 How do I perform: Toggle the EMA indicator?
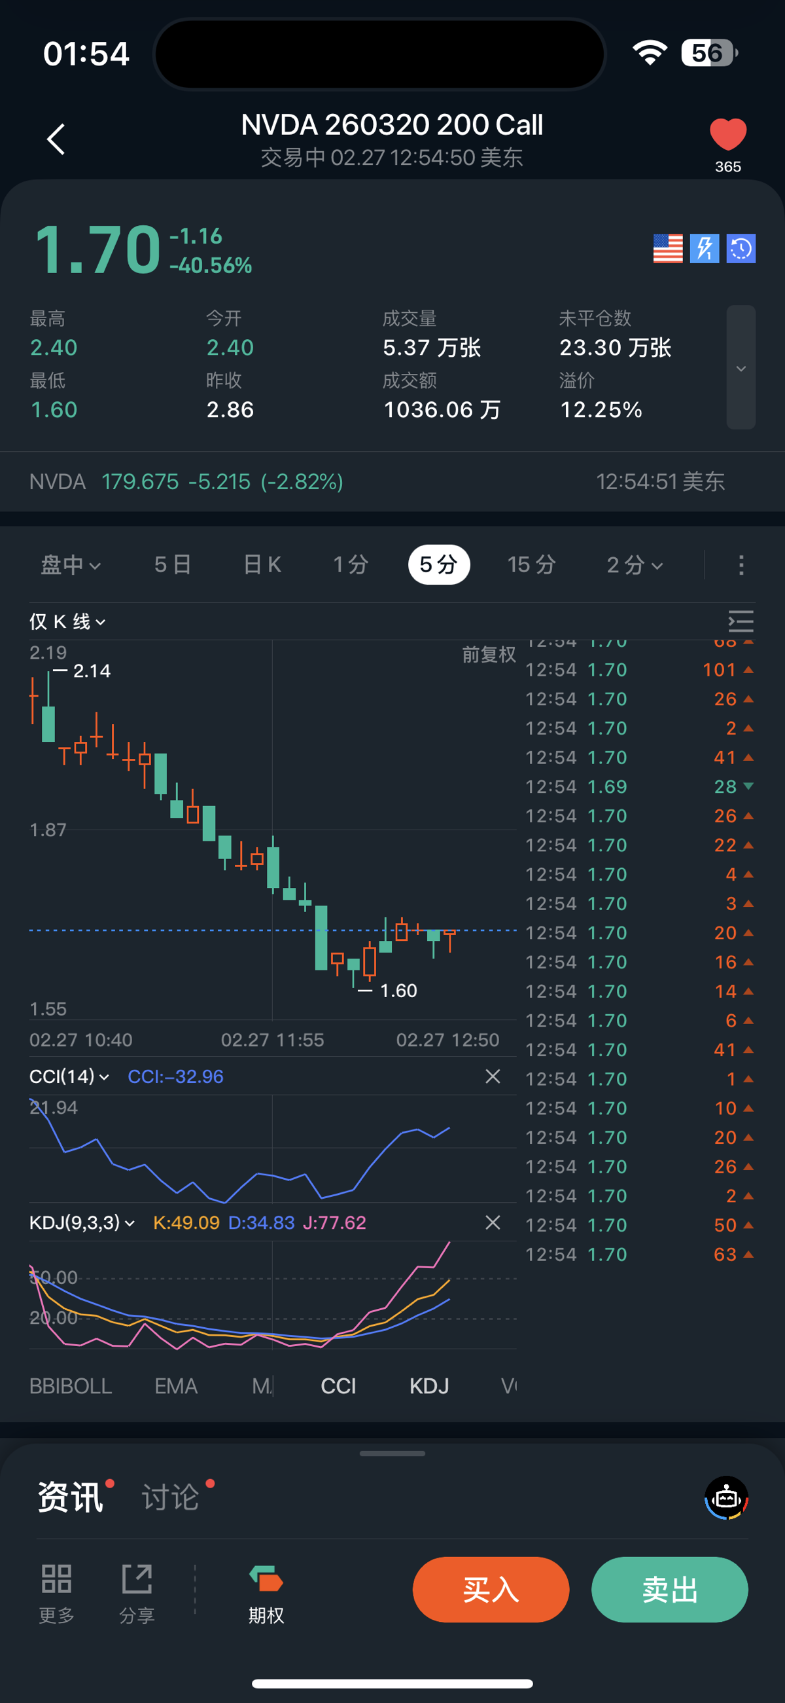(176, 1385)
